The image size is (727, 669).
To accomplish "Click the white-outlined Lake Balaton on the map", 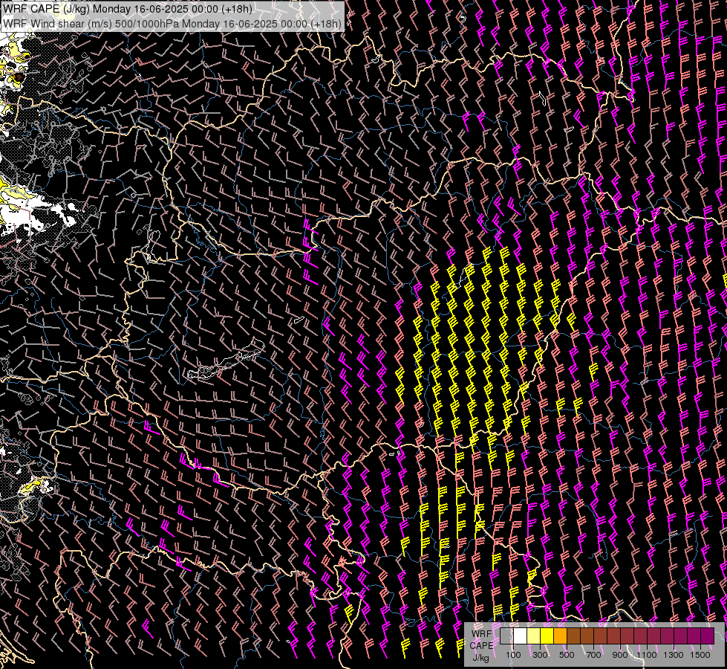I will coord(227,360).
